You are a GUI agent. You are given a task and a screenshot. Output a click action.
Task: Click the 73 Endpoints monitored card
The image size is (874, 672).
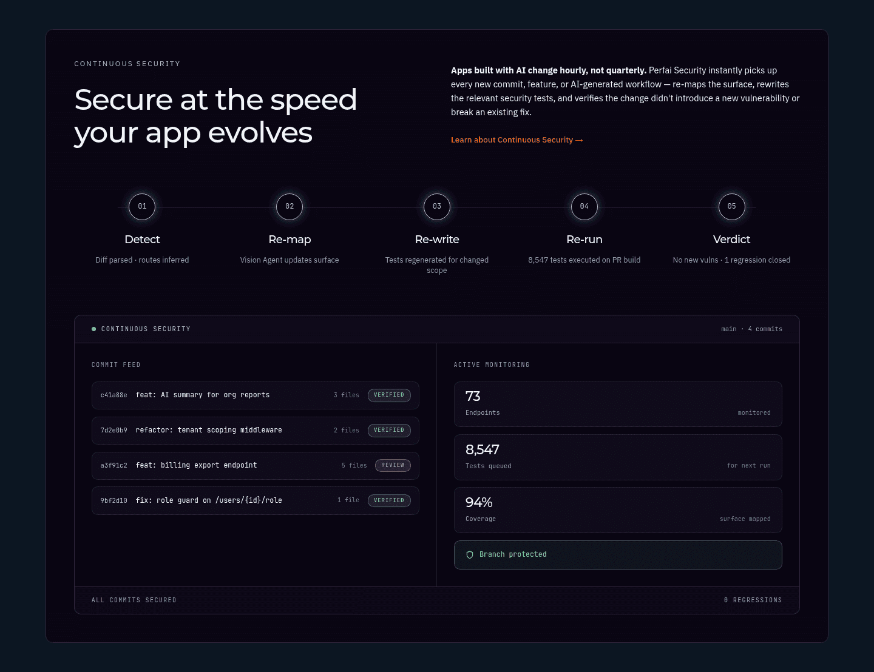pos(618,405)
